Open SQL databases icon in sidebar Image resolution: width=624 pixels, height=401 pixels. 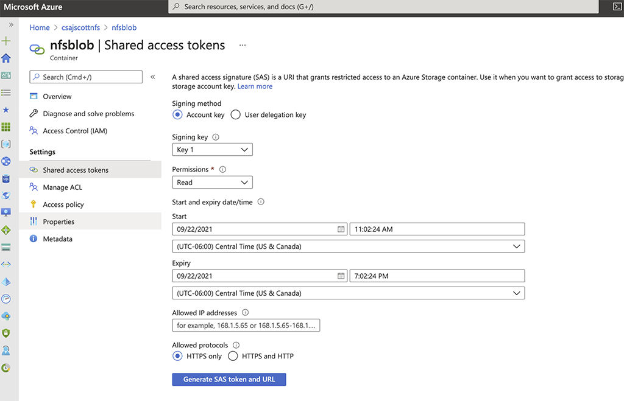(6, 179)
